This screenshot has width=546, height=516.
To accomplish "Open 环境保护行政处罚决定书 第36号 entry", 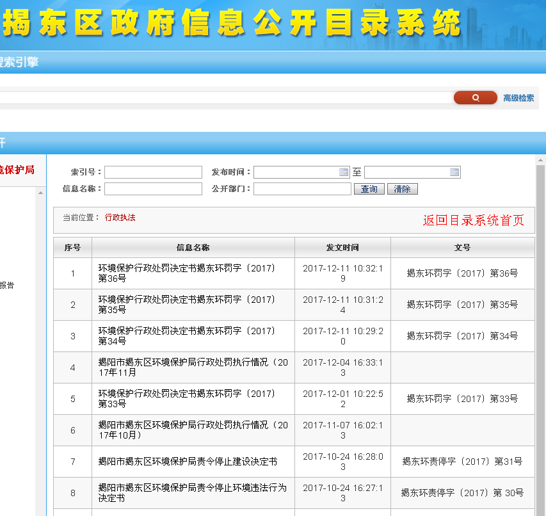I will pyautogui.click(x=187, y=273).
